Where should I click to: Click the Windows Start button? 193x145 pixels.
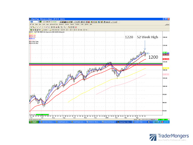point(34,122)
